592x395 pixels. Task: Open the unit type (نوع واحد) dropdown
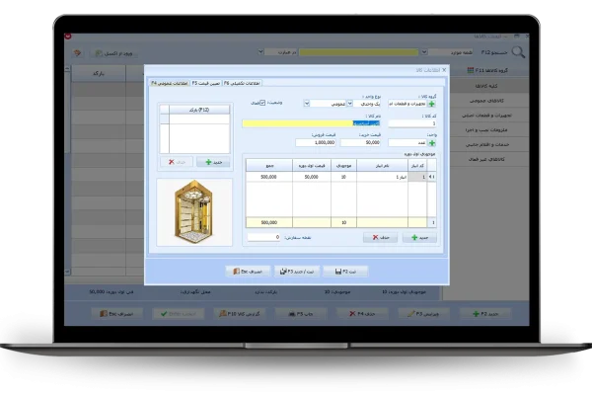[349, 103]
